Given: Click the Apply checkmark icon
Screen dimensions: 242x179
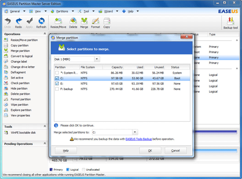Looking at the screenshot, I should pyautogui.click(x=29, y=21).
